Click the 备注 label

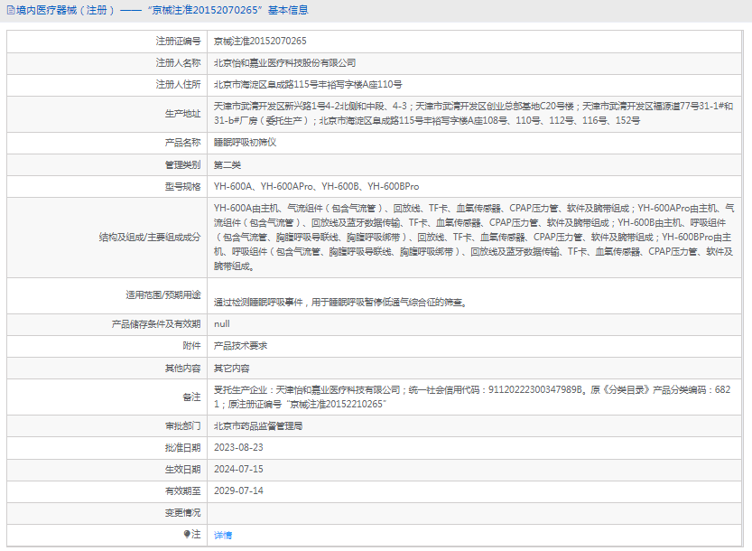click(x=191, y=397)
